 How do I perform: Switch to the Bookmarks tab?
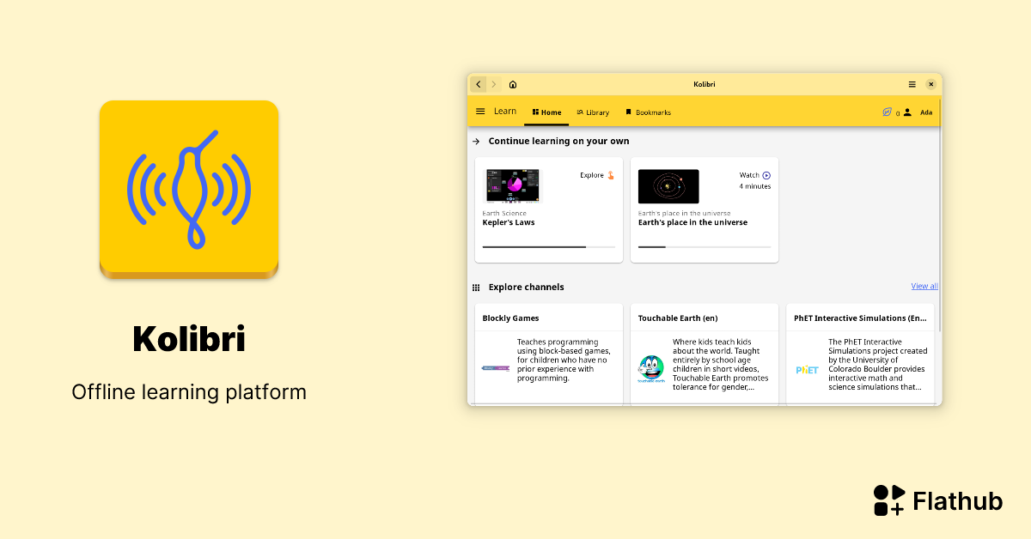click(x=649, y=112)
